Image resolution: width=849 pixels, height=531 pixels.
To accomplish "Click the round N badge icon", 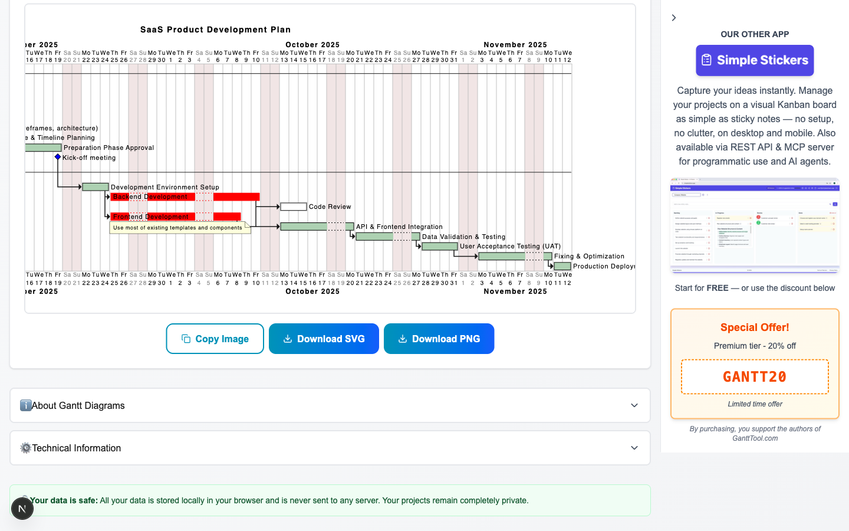I will [x=22, y=509].
